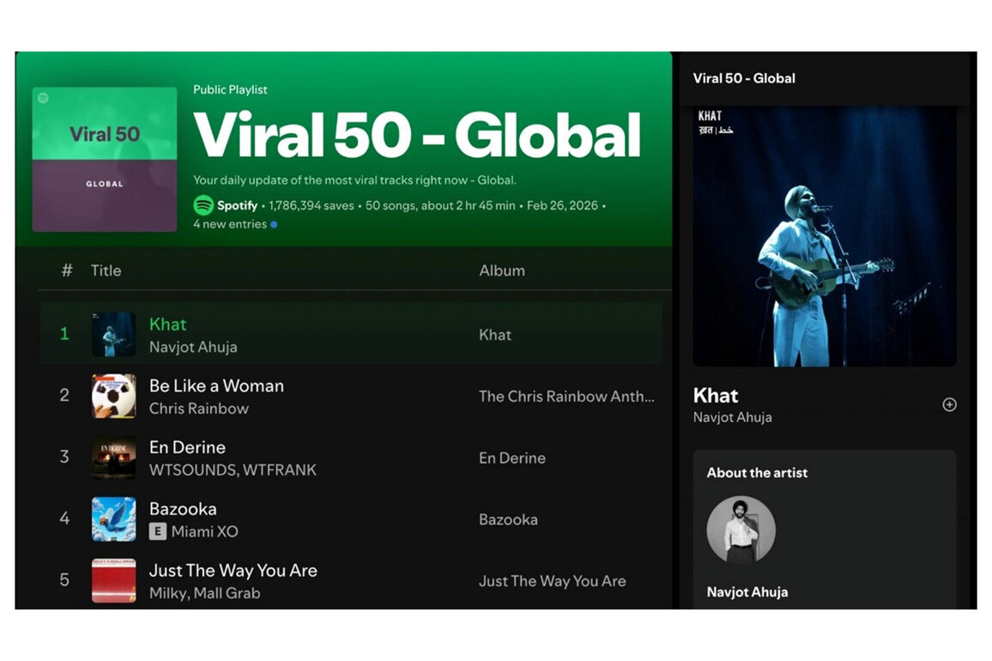Click the Khat track thumbnail in row 1

(114, 334)
